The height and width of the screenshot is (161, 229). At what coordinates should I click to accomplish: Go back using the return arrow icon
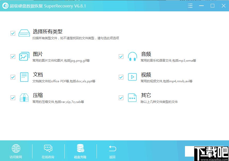pyautogui.click(x=112, y=149)
